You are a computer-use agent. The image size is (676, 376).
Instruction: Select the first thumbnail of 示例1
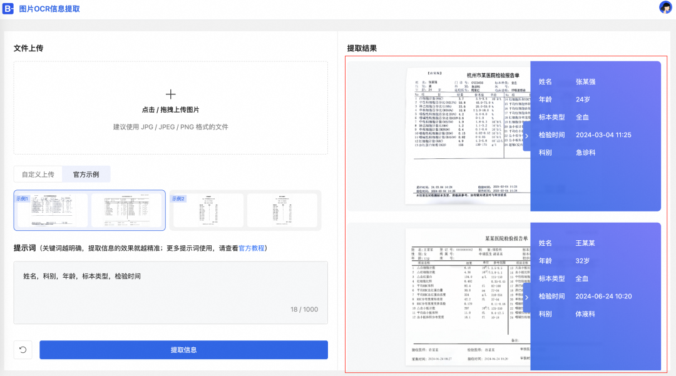point(53,211)
